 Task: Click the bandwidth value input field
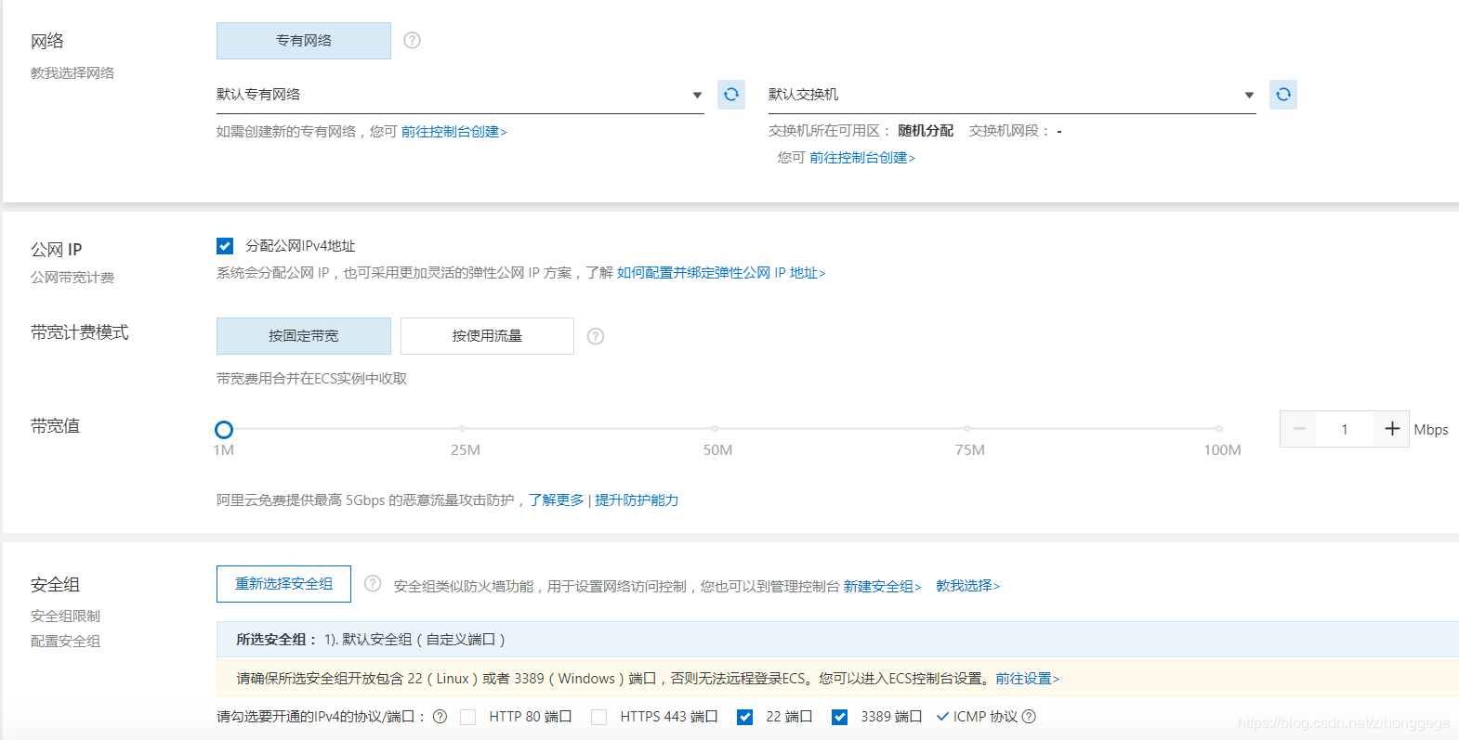(x=1345, y=429)
